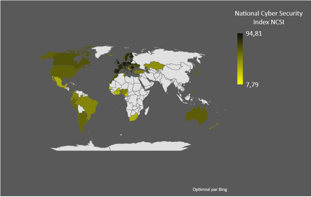This screenshot has height=197, width=312.
Task: Select Australia on the map
Action: 196,115
